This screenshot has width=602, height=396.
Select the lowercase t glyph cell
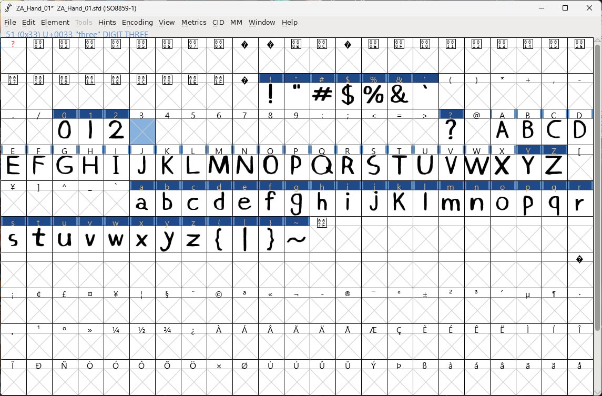(x=39, y=239)
